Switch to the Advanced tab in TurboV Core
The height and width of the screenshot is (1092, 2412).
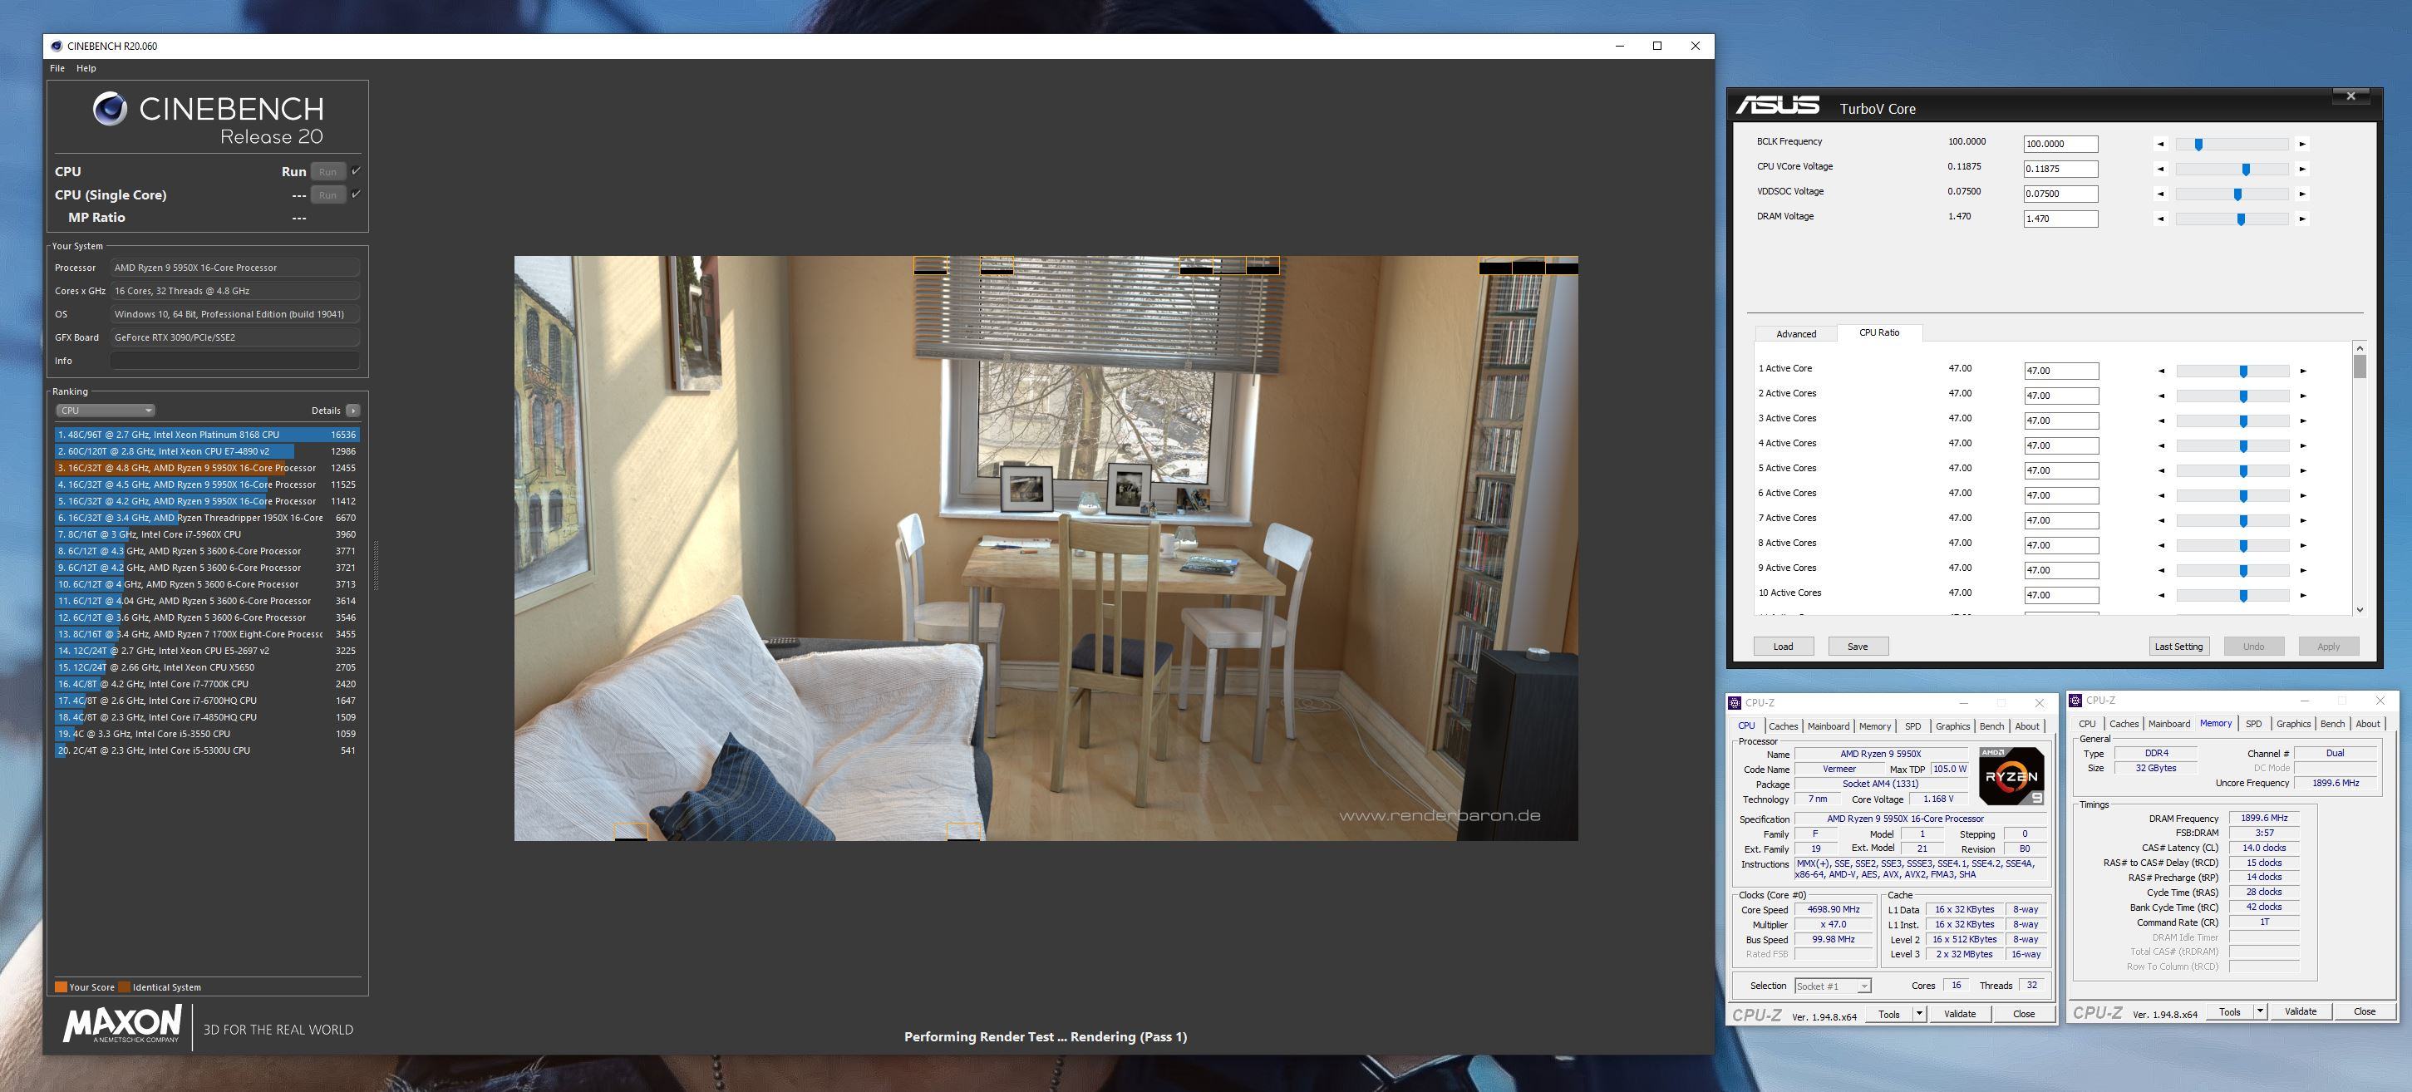(1796, 334)
